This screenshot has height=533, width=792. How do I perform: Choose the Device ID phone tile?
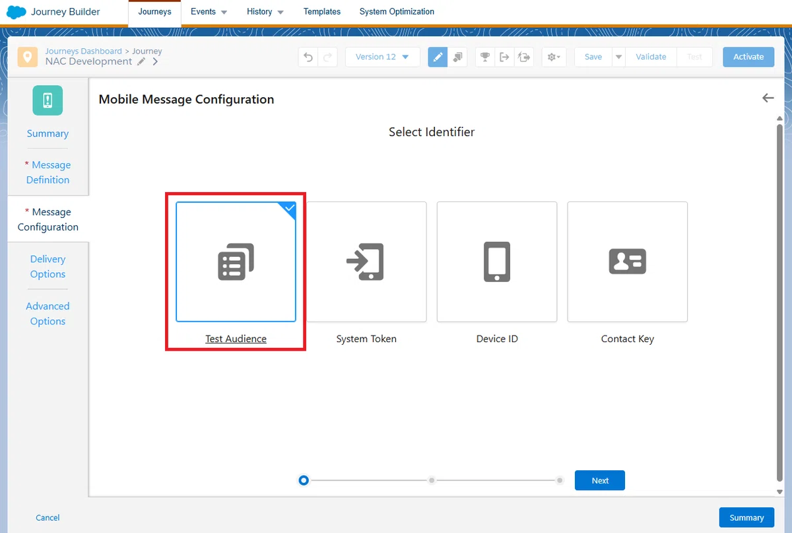(497, 262)
